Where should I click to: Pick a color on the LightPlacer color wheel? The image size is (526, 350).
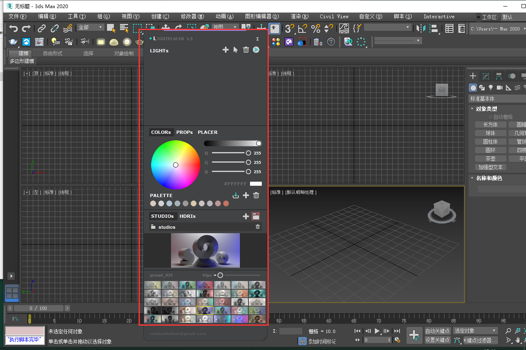(175, 165)
